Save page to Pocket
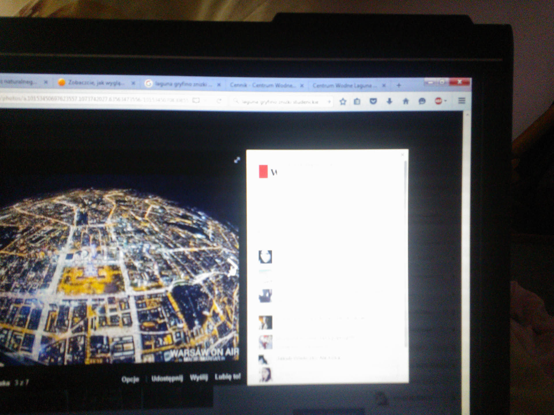554x415 pixels. tap(373, 101)
